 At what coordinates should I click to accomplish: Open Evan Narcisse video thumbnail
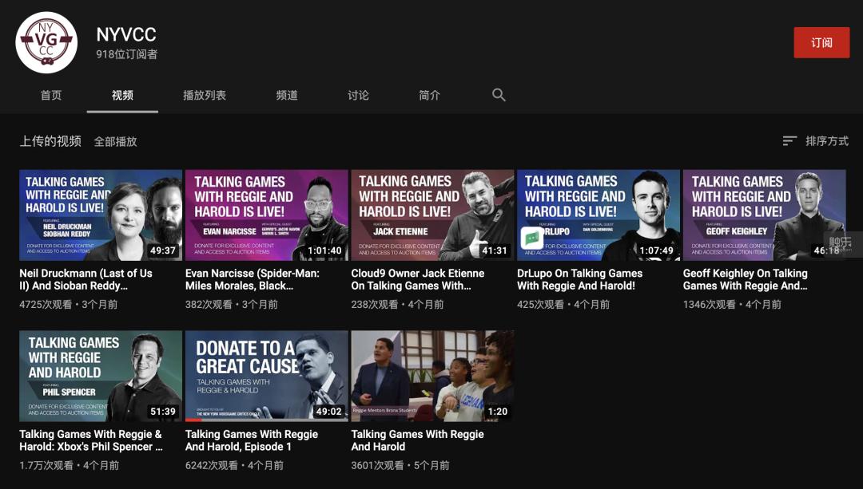click(266, 215)
